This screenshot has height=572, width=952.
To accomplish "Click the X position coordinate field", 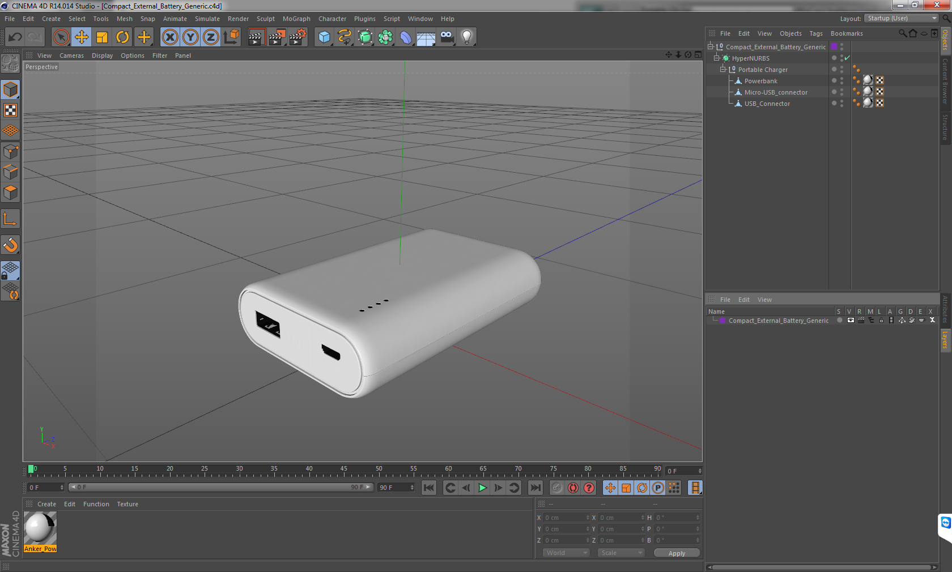I will click(567, 518).
